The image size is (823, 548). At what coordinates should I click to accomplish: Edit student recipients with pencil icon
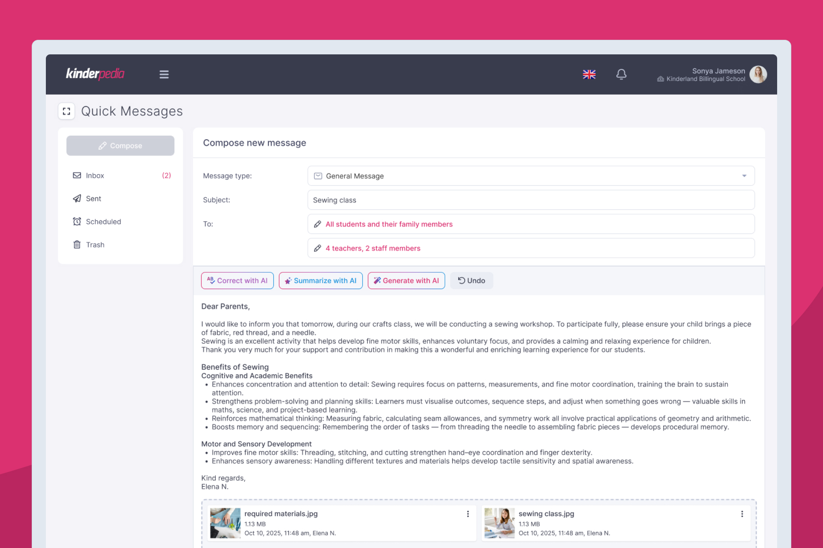(x=318, y=224)
